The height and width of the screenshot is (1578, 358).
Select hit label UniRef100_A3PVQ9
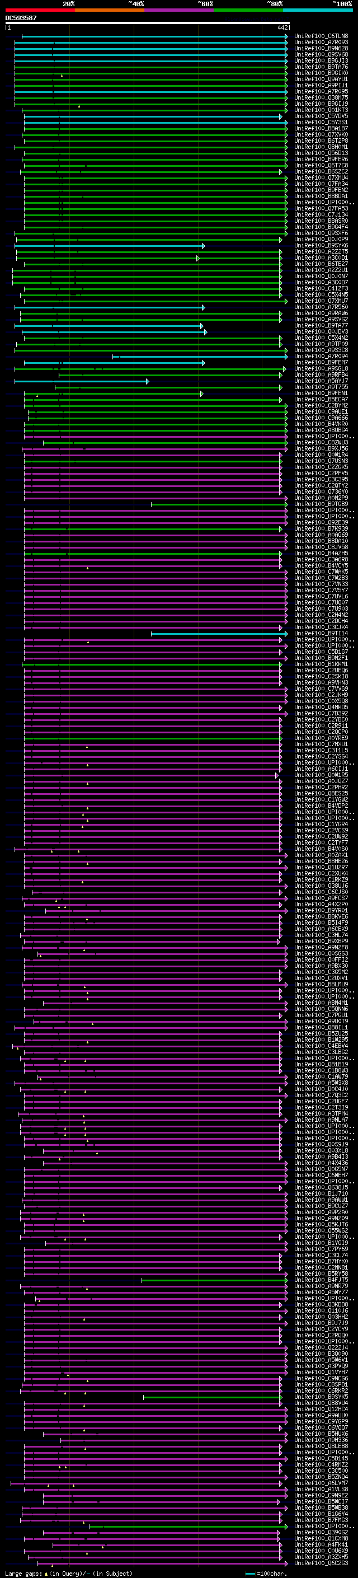pyautogui.click(x=321, y=1366)
